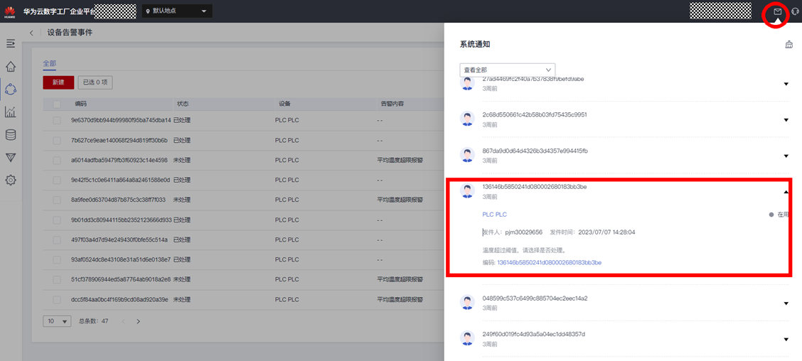Open the chart statistics sidebar icon
This screenshot has width=802, height=361.
tap(10, 112)
